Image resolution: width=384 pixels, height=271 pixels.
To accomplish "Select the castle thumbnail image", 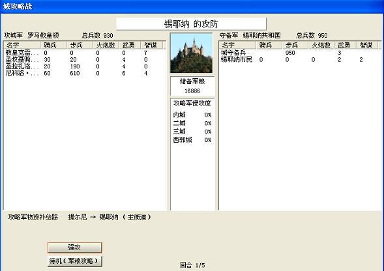I will (192, 53).
